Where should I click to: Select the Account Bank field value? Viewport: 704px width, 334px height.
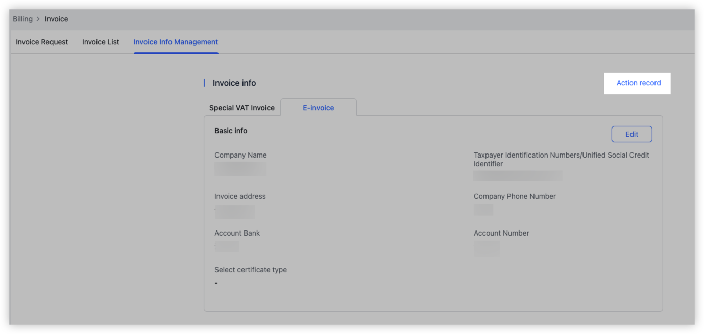228,246
